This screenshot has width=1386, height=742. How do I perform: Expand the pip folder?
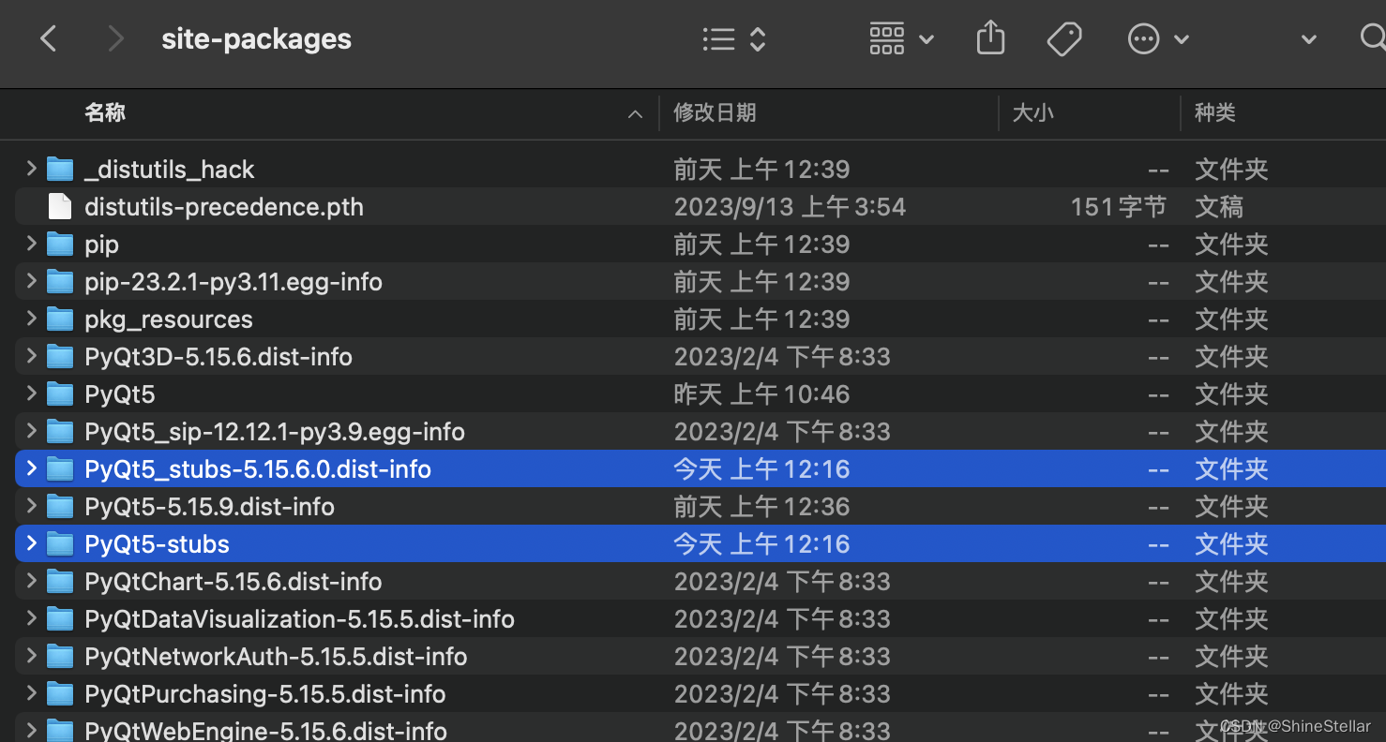[x=31, y=244]
